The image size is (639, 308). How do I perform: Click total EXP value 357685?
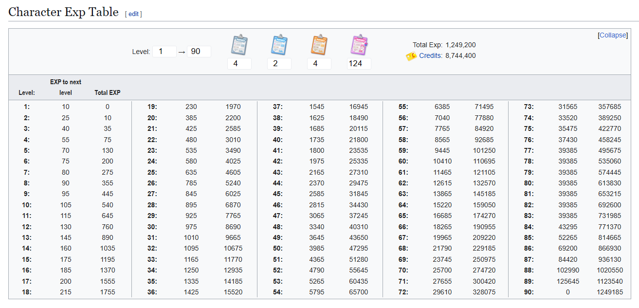tap(610, 107)
